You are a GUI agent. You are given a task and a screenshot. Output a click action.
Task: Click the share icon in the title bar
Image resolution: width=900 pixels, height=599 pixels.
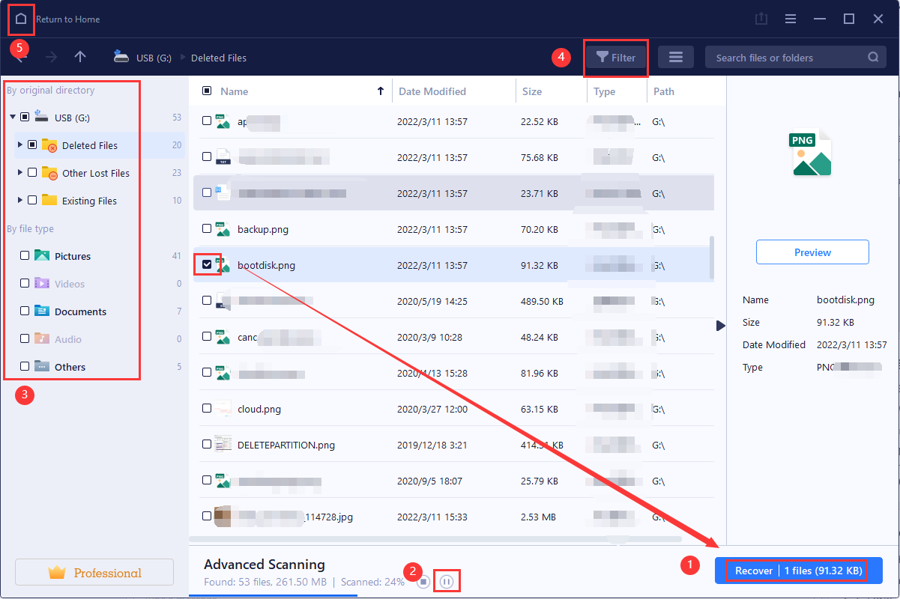[x=761, y=19]
